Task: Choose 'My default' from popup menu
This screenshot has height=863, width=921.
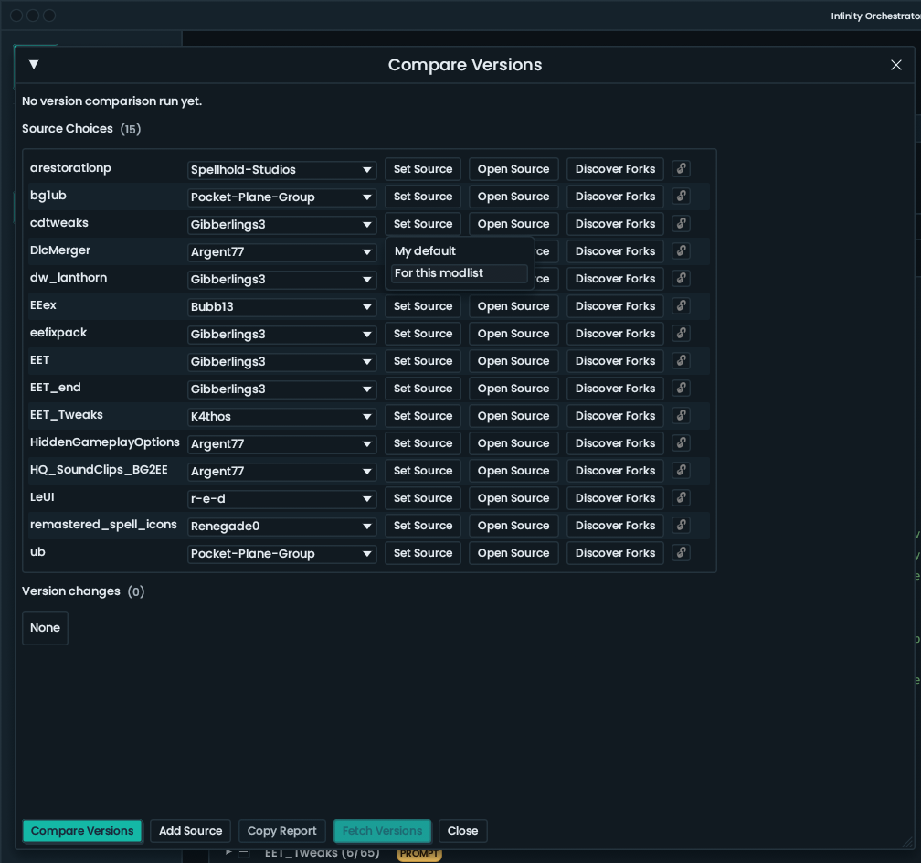Action: [460, 251]
